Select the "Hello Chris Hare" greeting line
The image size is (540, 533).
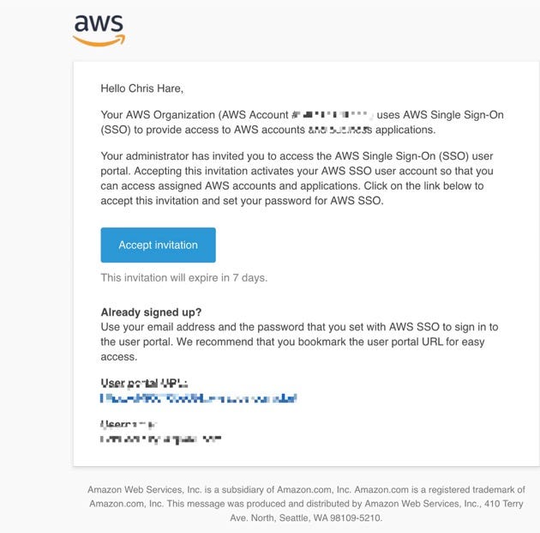pyautogui.click(x=142, y=88)
